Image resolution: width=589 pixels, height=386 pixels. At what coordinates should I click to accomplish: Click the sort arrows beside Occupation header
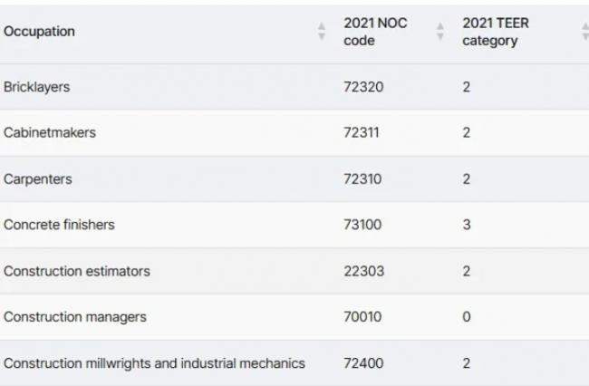(321, 32)
